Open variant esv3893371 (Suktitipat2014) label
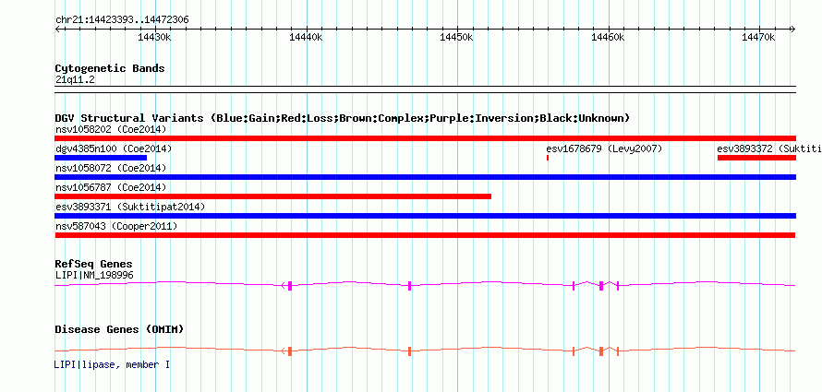The image size is (822, 392). 130,207
